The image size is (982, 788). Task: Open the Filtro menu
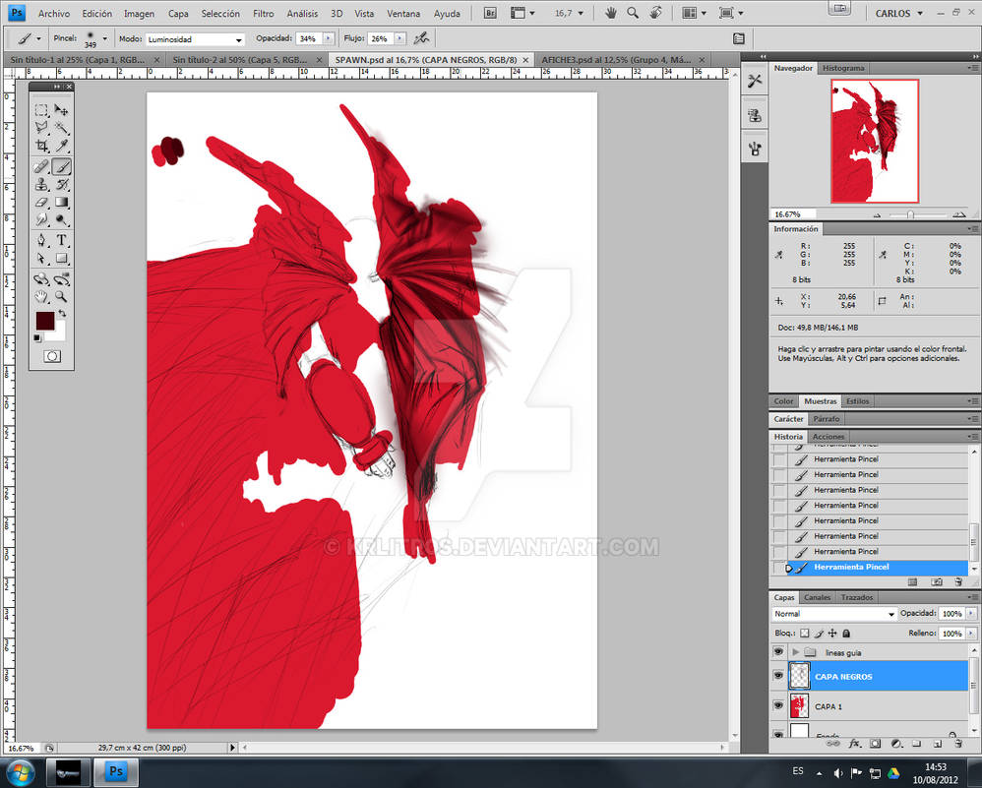coord(263,13)
